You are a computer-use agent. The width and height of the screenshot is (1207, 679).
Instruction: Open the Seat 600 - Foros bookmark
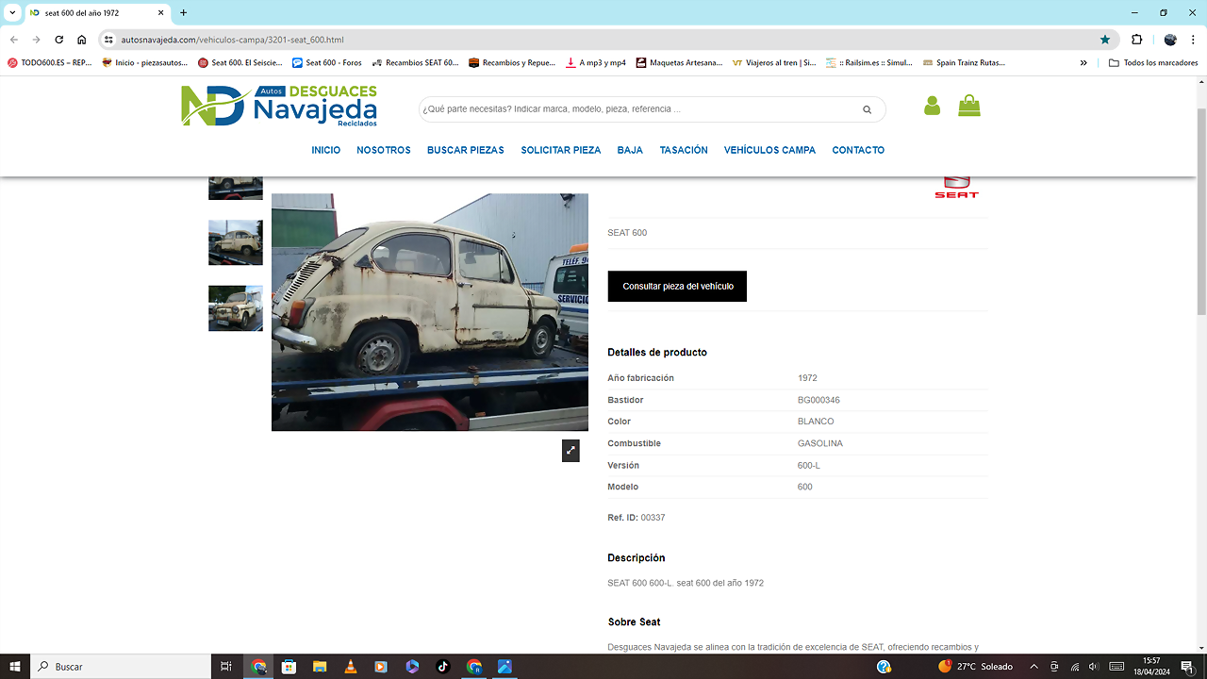click(x=327, y=63)
